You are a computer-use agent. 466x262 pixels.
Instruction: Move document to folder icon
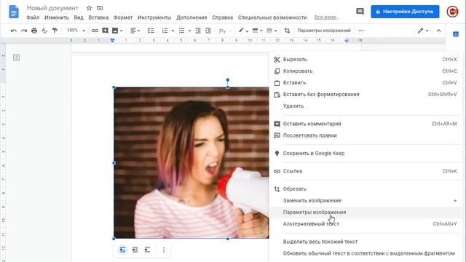(x=100, y=8)
